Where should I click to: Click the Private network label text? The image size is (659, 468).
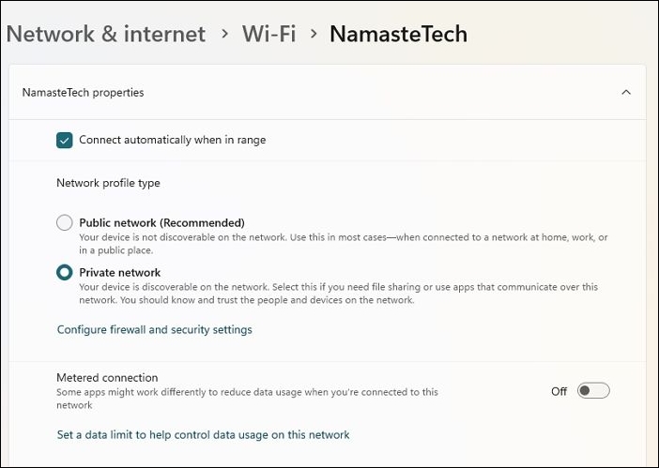pos(122,273)
